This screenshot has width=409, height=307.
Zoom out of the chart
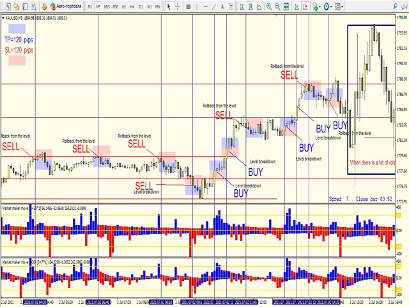(x=277, y=6)
